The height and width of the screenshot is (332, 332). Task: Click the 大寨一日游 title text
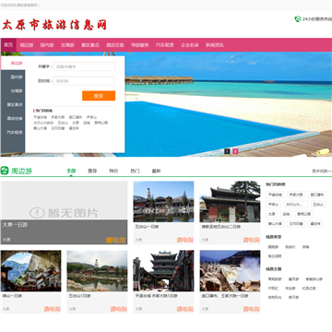pyautogui.click(x=15, y=225)
